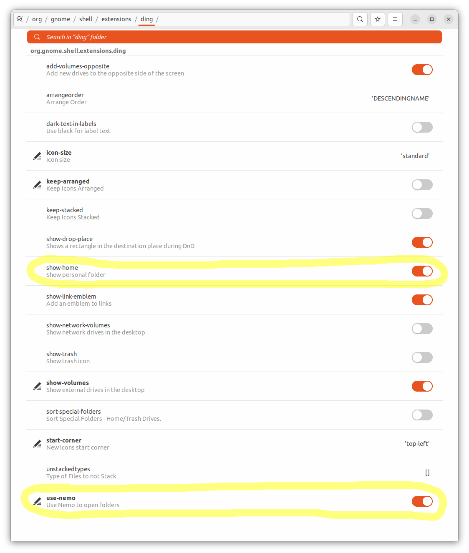This screenshot has height=553, width=469.
Task: Click the search magnifier button in the header
Action: pos(360,19)
